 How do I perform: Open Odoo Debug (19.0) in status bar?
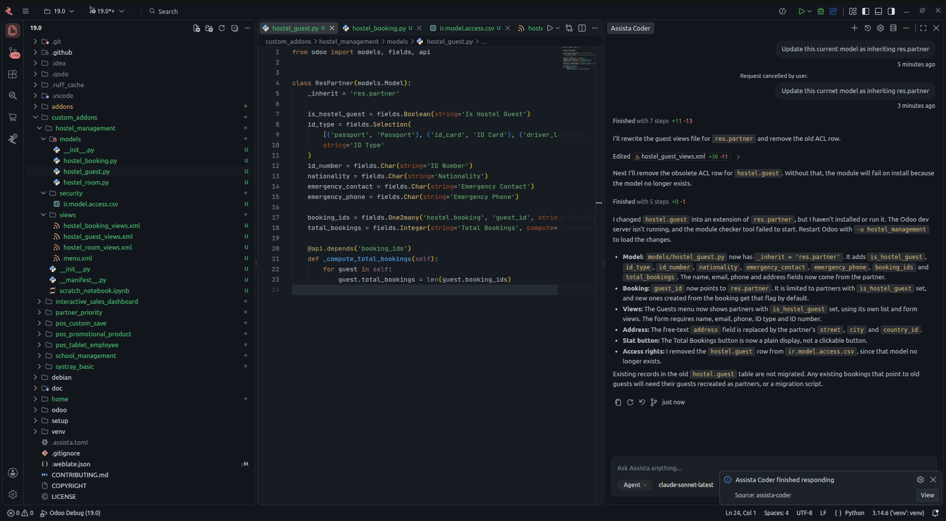coord(70,513)
